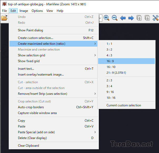This screenshot has height=153, width=159.
Task: Click Auto-crop borders
Action: click(x=54, y=107)
